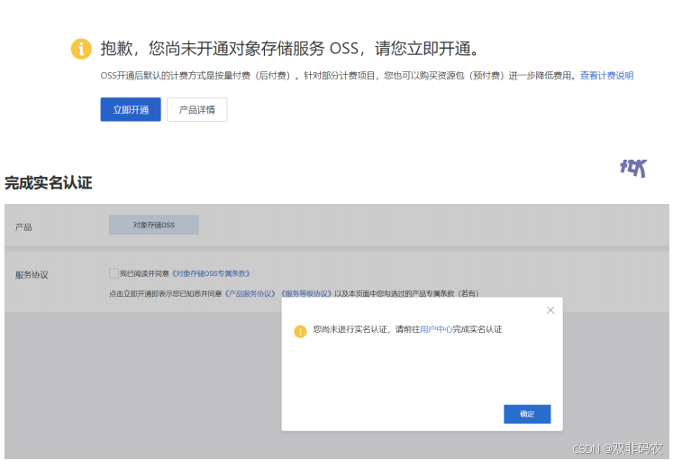This screenshot has width=673, height=461.
Task: Click the 立即开通 blue button
Action: [131, 109]
